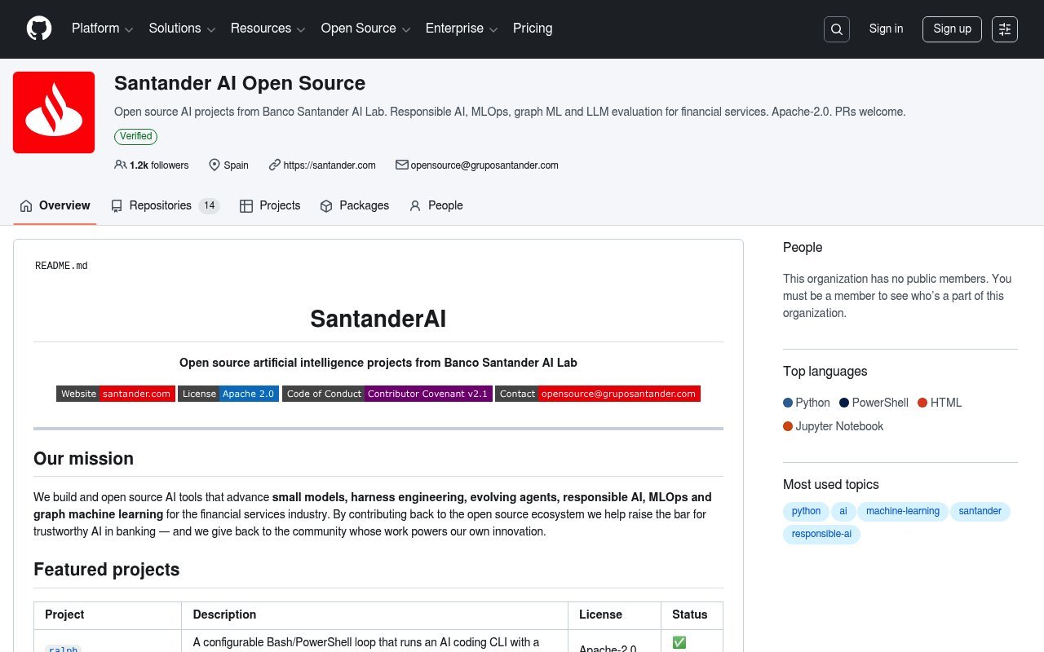Click the HTML red color dot
The height and width of the screenshot is (652, 1044).
pyautogui.click(x=922, y=403)
